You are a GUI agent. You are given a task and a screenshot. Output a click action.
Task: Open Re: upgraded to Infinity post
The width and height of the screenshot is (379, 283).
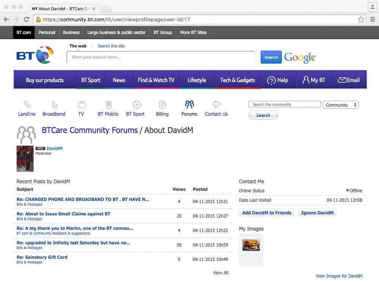pos(73,243)
